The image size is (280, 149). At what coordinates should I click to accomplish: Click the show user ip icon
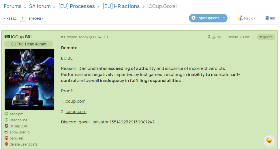6,132
